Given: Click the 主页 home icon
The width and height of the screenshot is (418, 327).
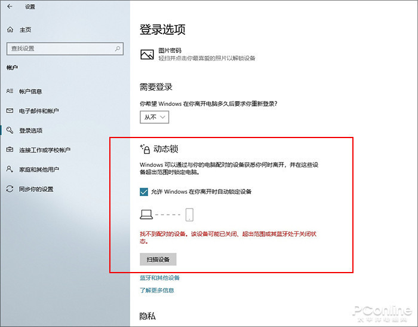Looking at the screenshot, I should pos(10,30).
